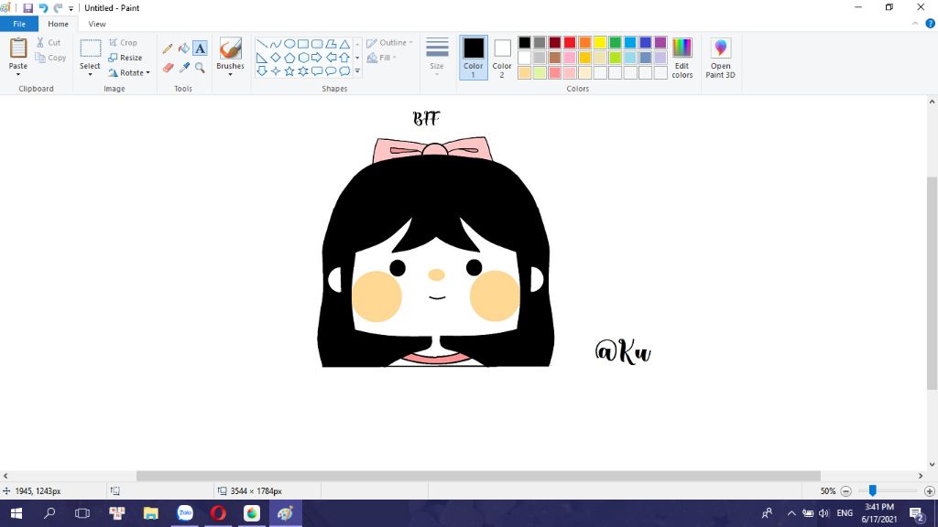Toggle the Text tool

pos(200,48)
